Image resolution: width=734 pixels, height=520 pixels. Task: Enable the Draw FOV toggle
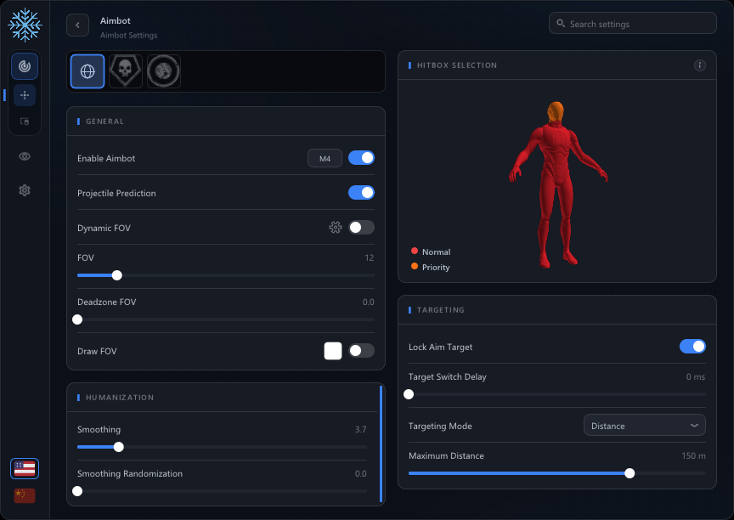click(361, 351)
